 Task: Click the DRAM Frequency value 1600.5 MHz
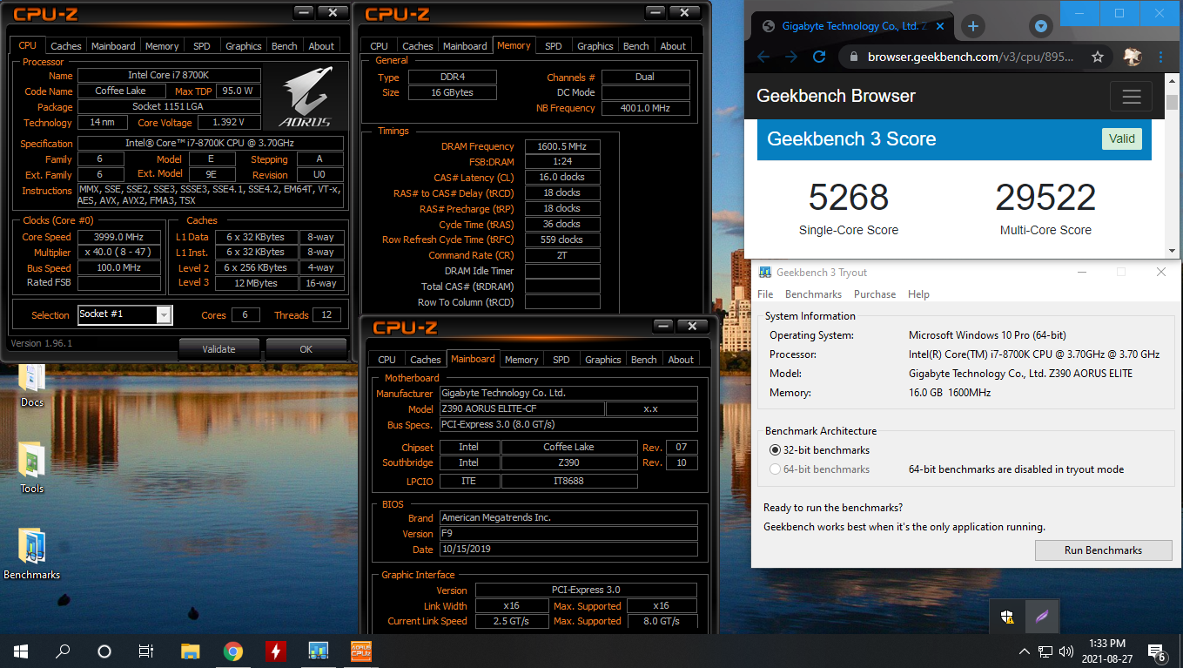562,146
